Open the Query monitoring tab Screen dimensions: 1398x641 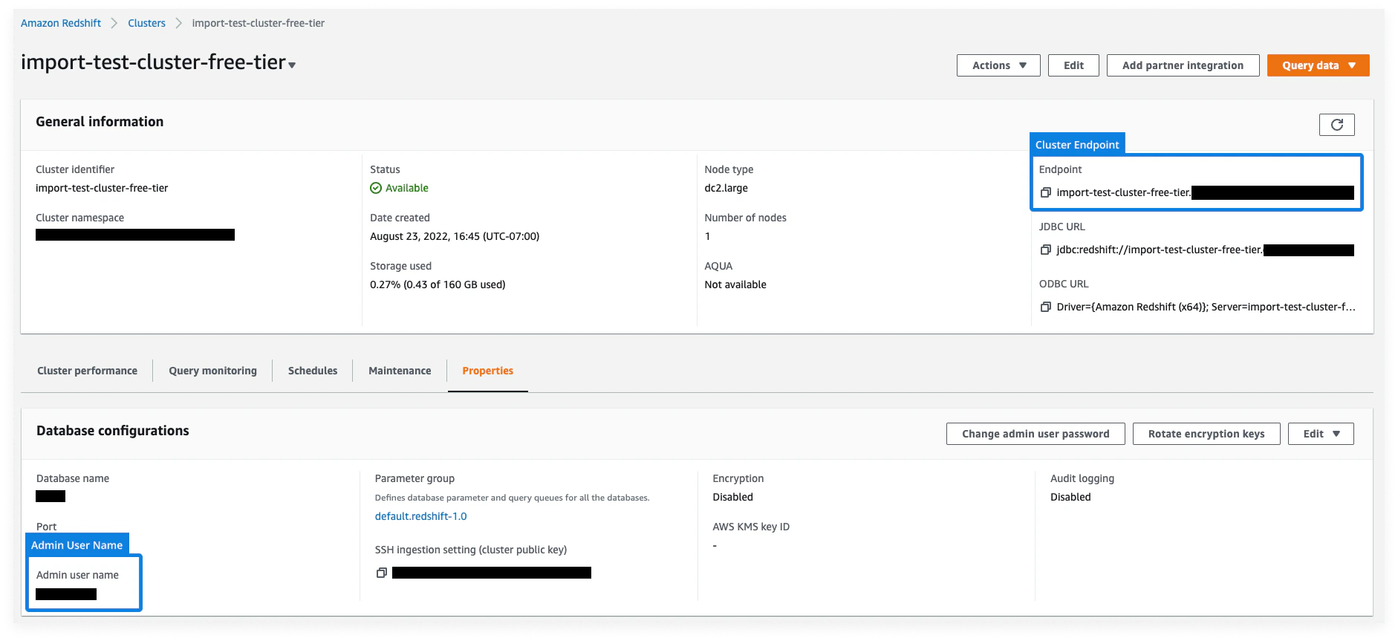coord(212,371)
